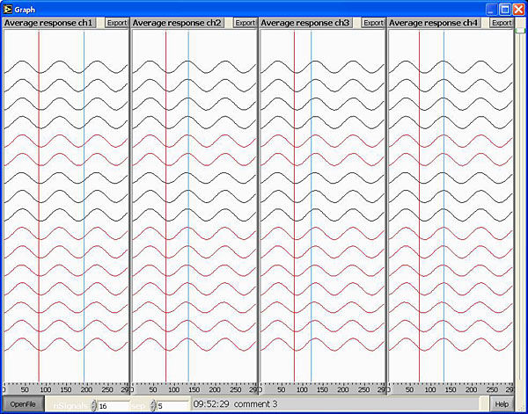The image size is (528, 414).
Task: Click the 150 axis label under ch3 graph
Action: (323, 389)
